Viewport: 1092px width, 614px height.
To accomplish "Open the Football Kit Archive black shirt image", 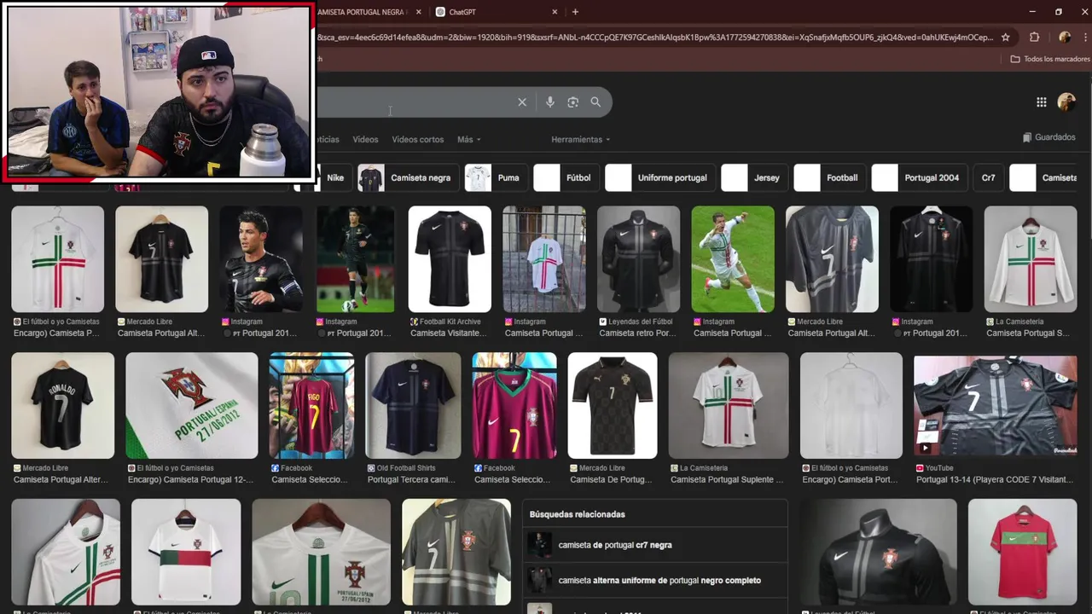I will coord(450,259).
